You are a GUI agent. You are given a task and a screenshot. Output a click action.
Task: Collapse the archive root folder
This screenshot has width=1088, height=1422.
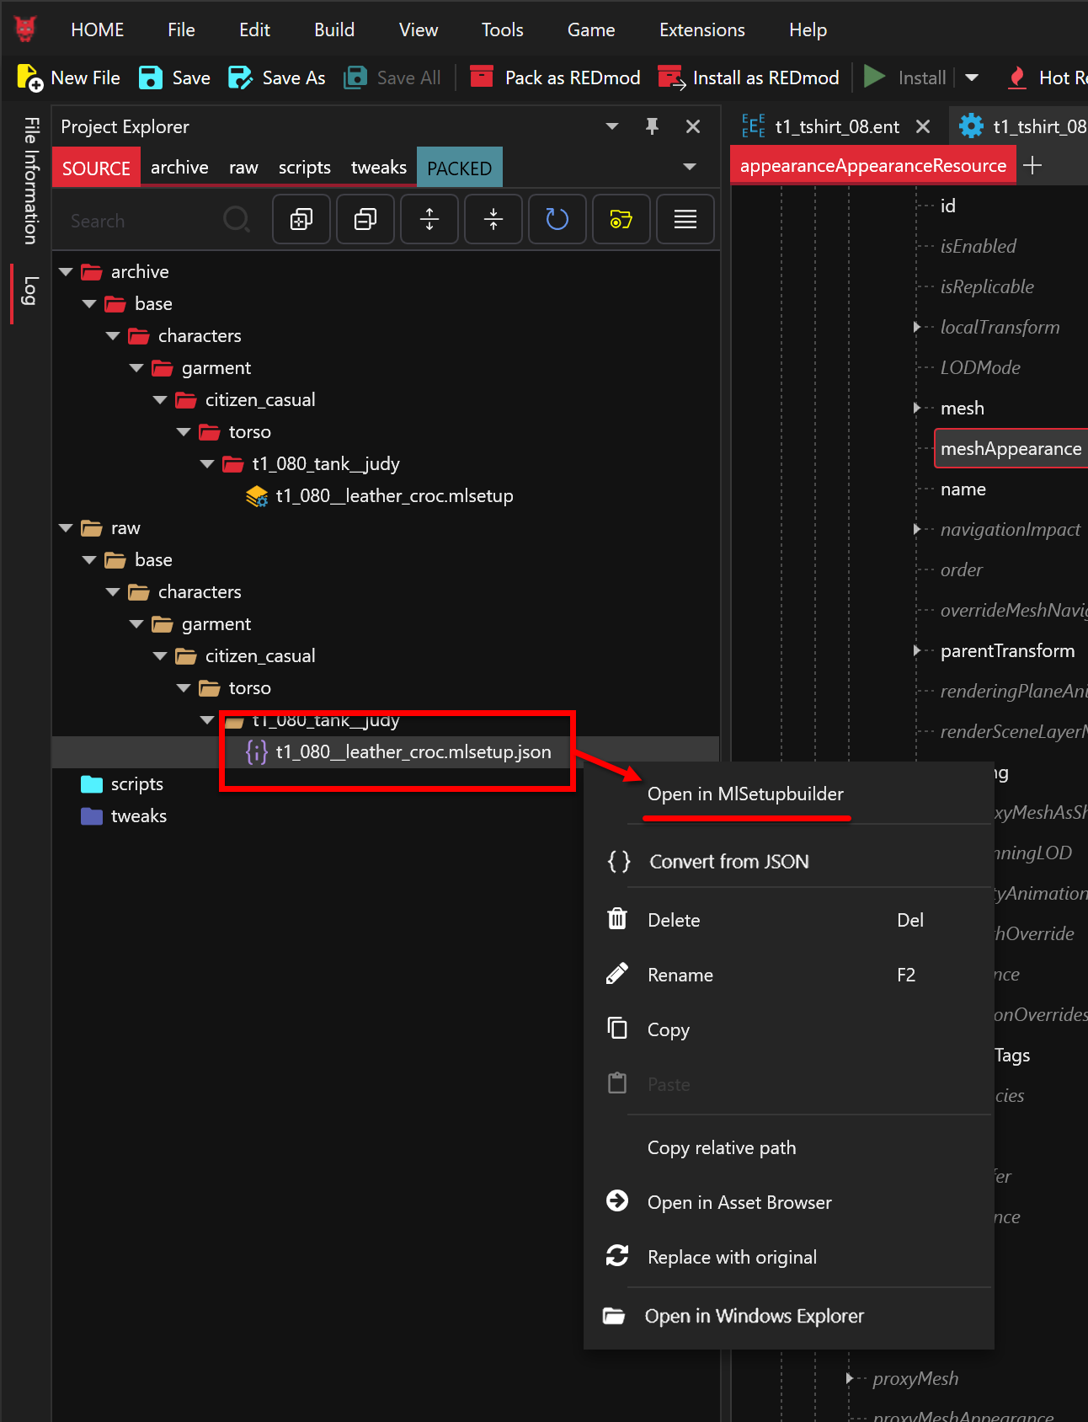point(66,272)
